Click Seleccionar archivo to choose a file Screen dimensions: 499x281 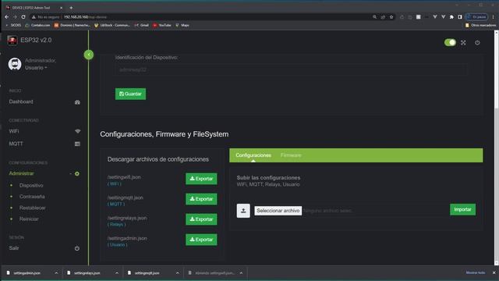[278, 211]
